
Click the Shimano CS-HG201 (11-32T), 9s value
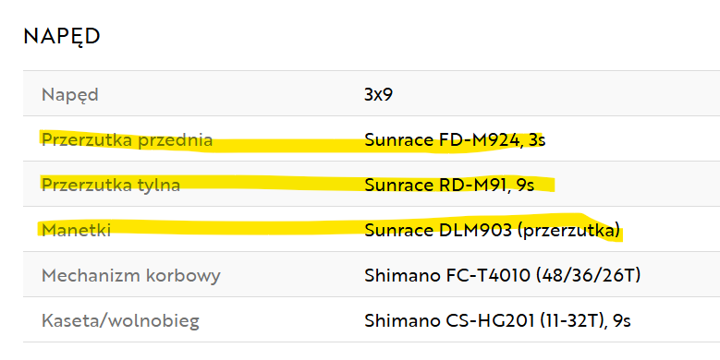497,320
